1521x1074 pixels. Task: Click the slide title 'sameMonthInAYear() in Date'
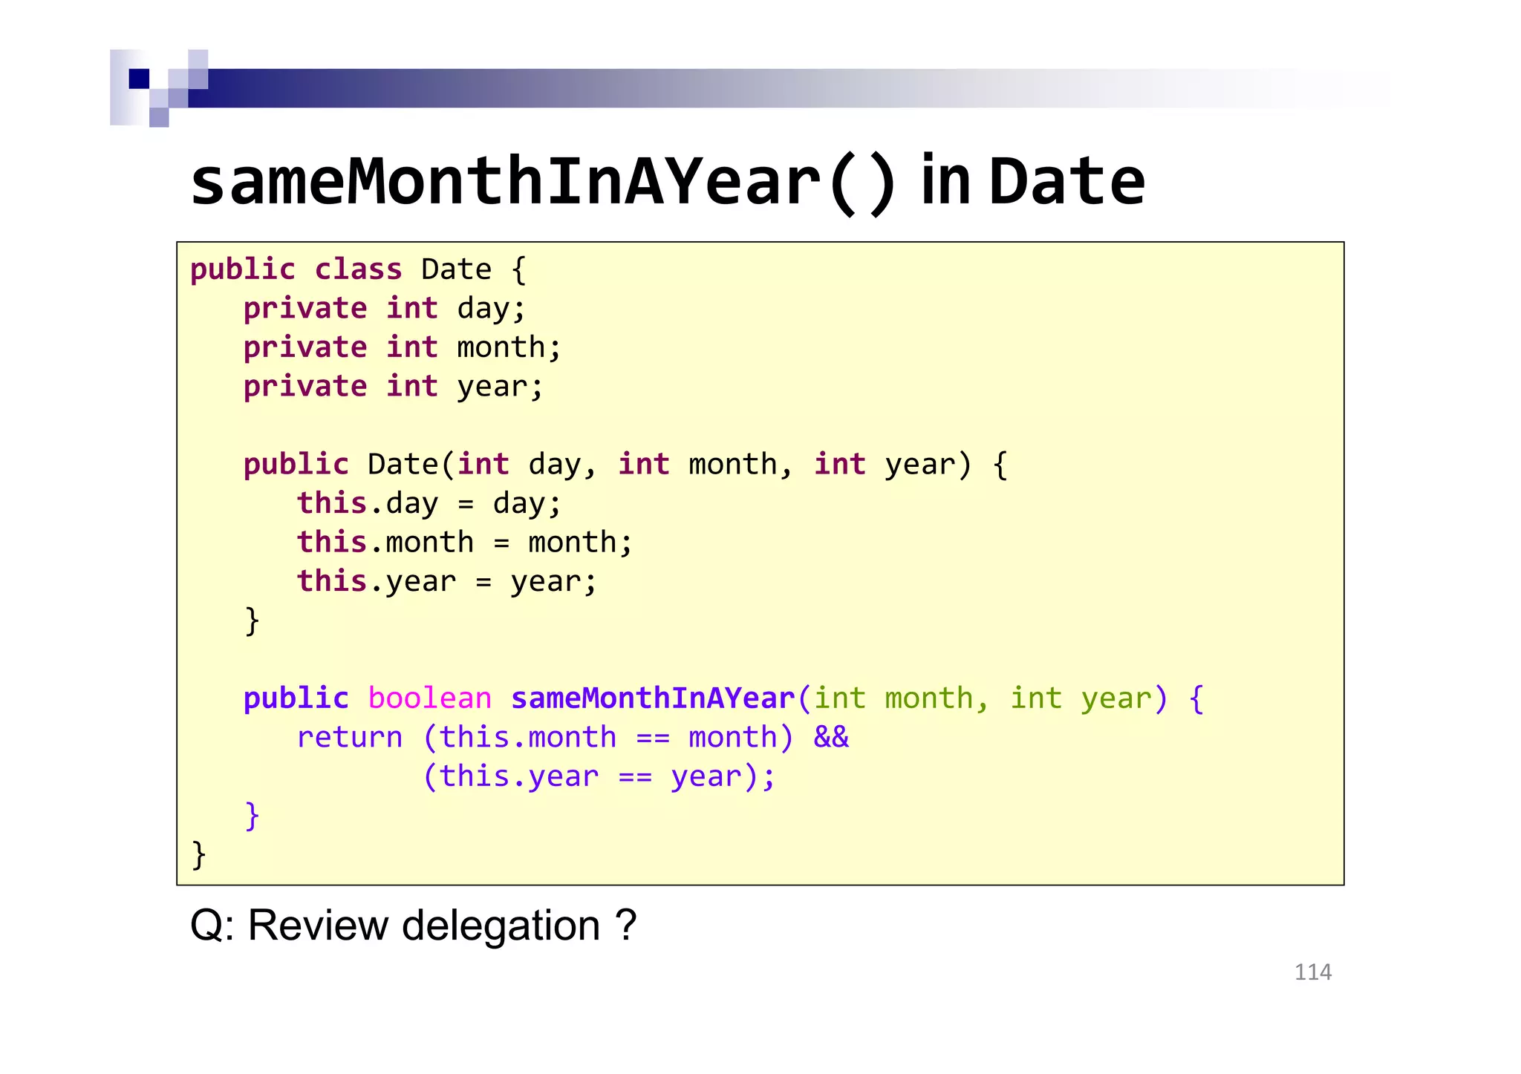pyautogui.click(x=668, y=182)
